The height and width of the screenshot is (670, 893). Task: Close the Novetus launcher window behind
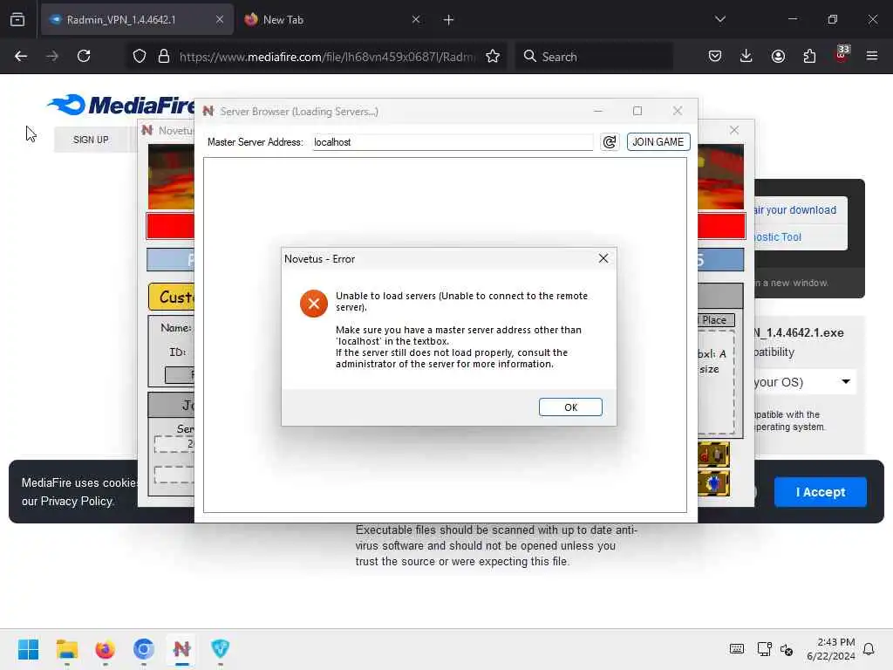(734, 131)
